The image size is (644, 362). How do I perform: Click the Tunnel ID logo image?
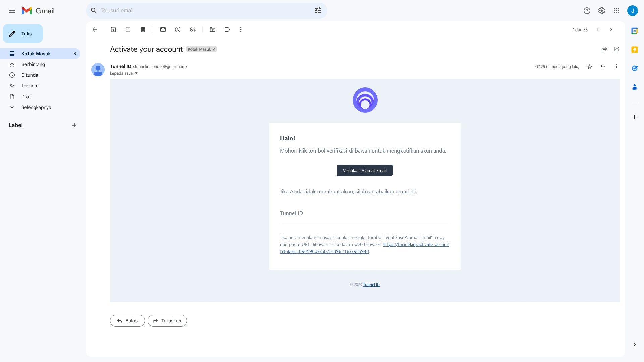click(x=365, y=100)
